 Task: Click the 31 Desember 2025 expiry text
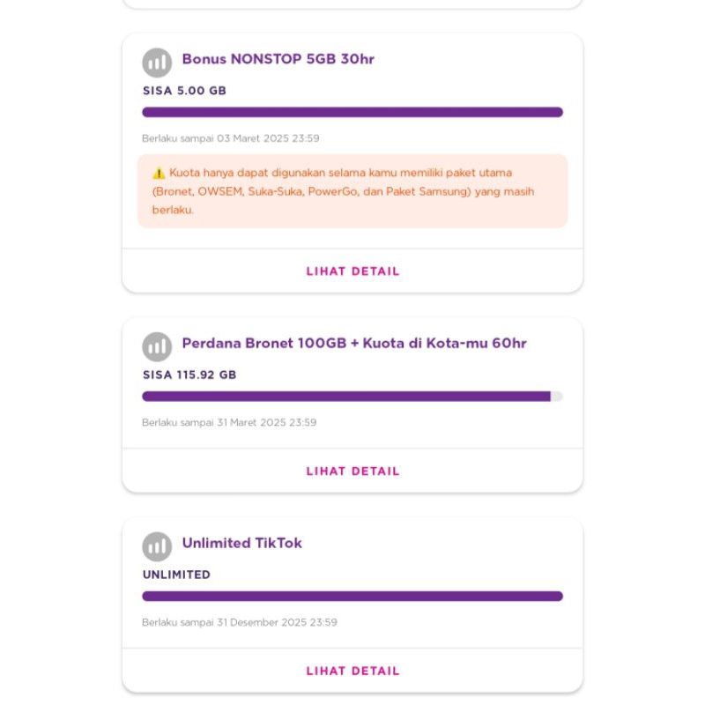pyautogui.click(x=239, y=622)
